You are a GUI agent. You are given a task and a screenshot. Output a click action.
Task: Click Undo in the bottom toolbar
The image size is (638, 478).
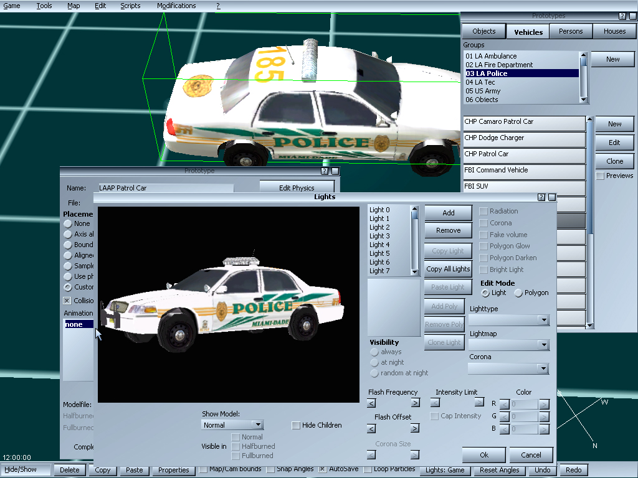(543, 471)
